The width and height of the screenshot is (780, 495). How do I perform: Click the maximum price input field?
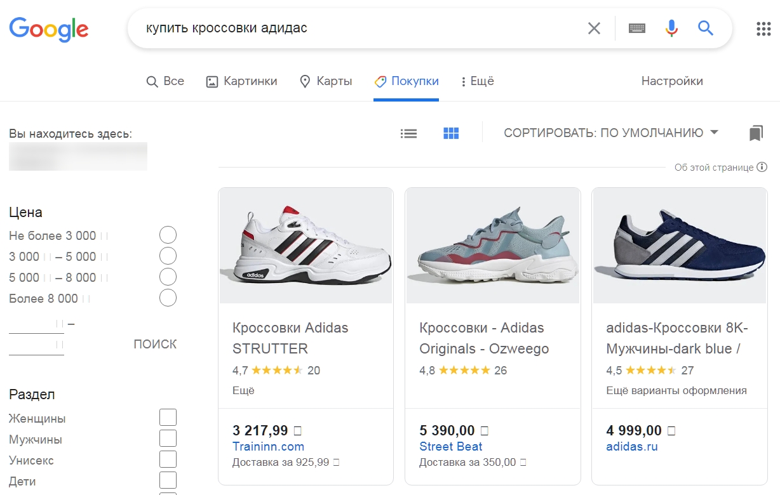pyautogui.click(x=36, y=346)
